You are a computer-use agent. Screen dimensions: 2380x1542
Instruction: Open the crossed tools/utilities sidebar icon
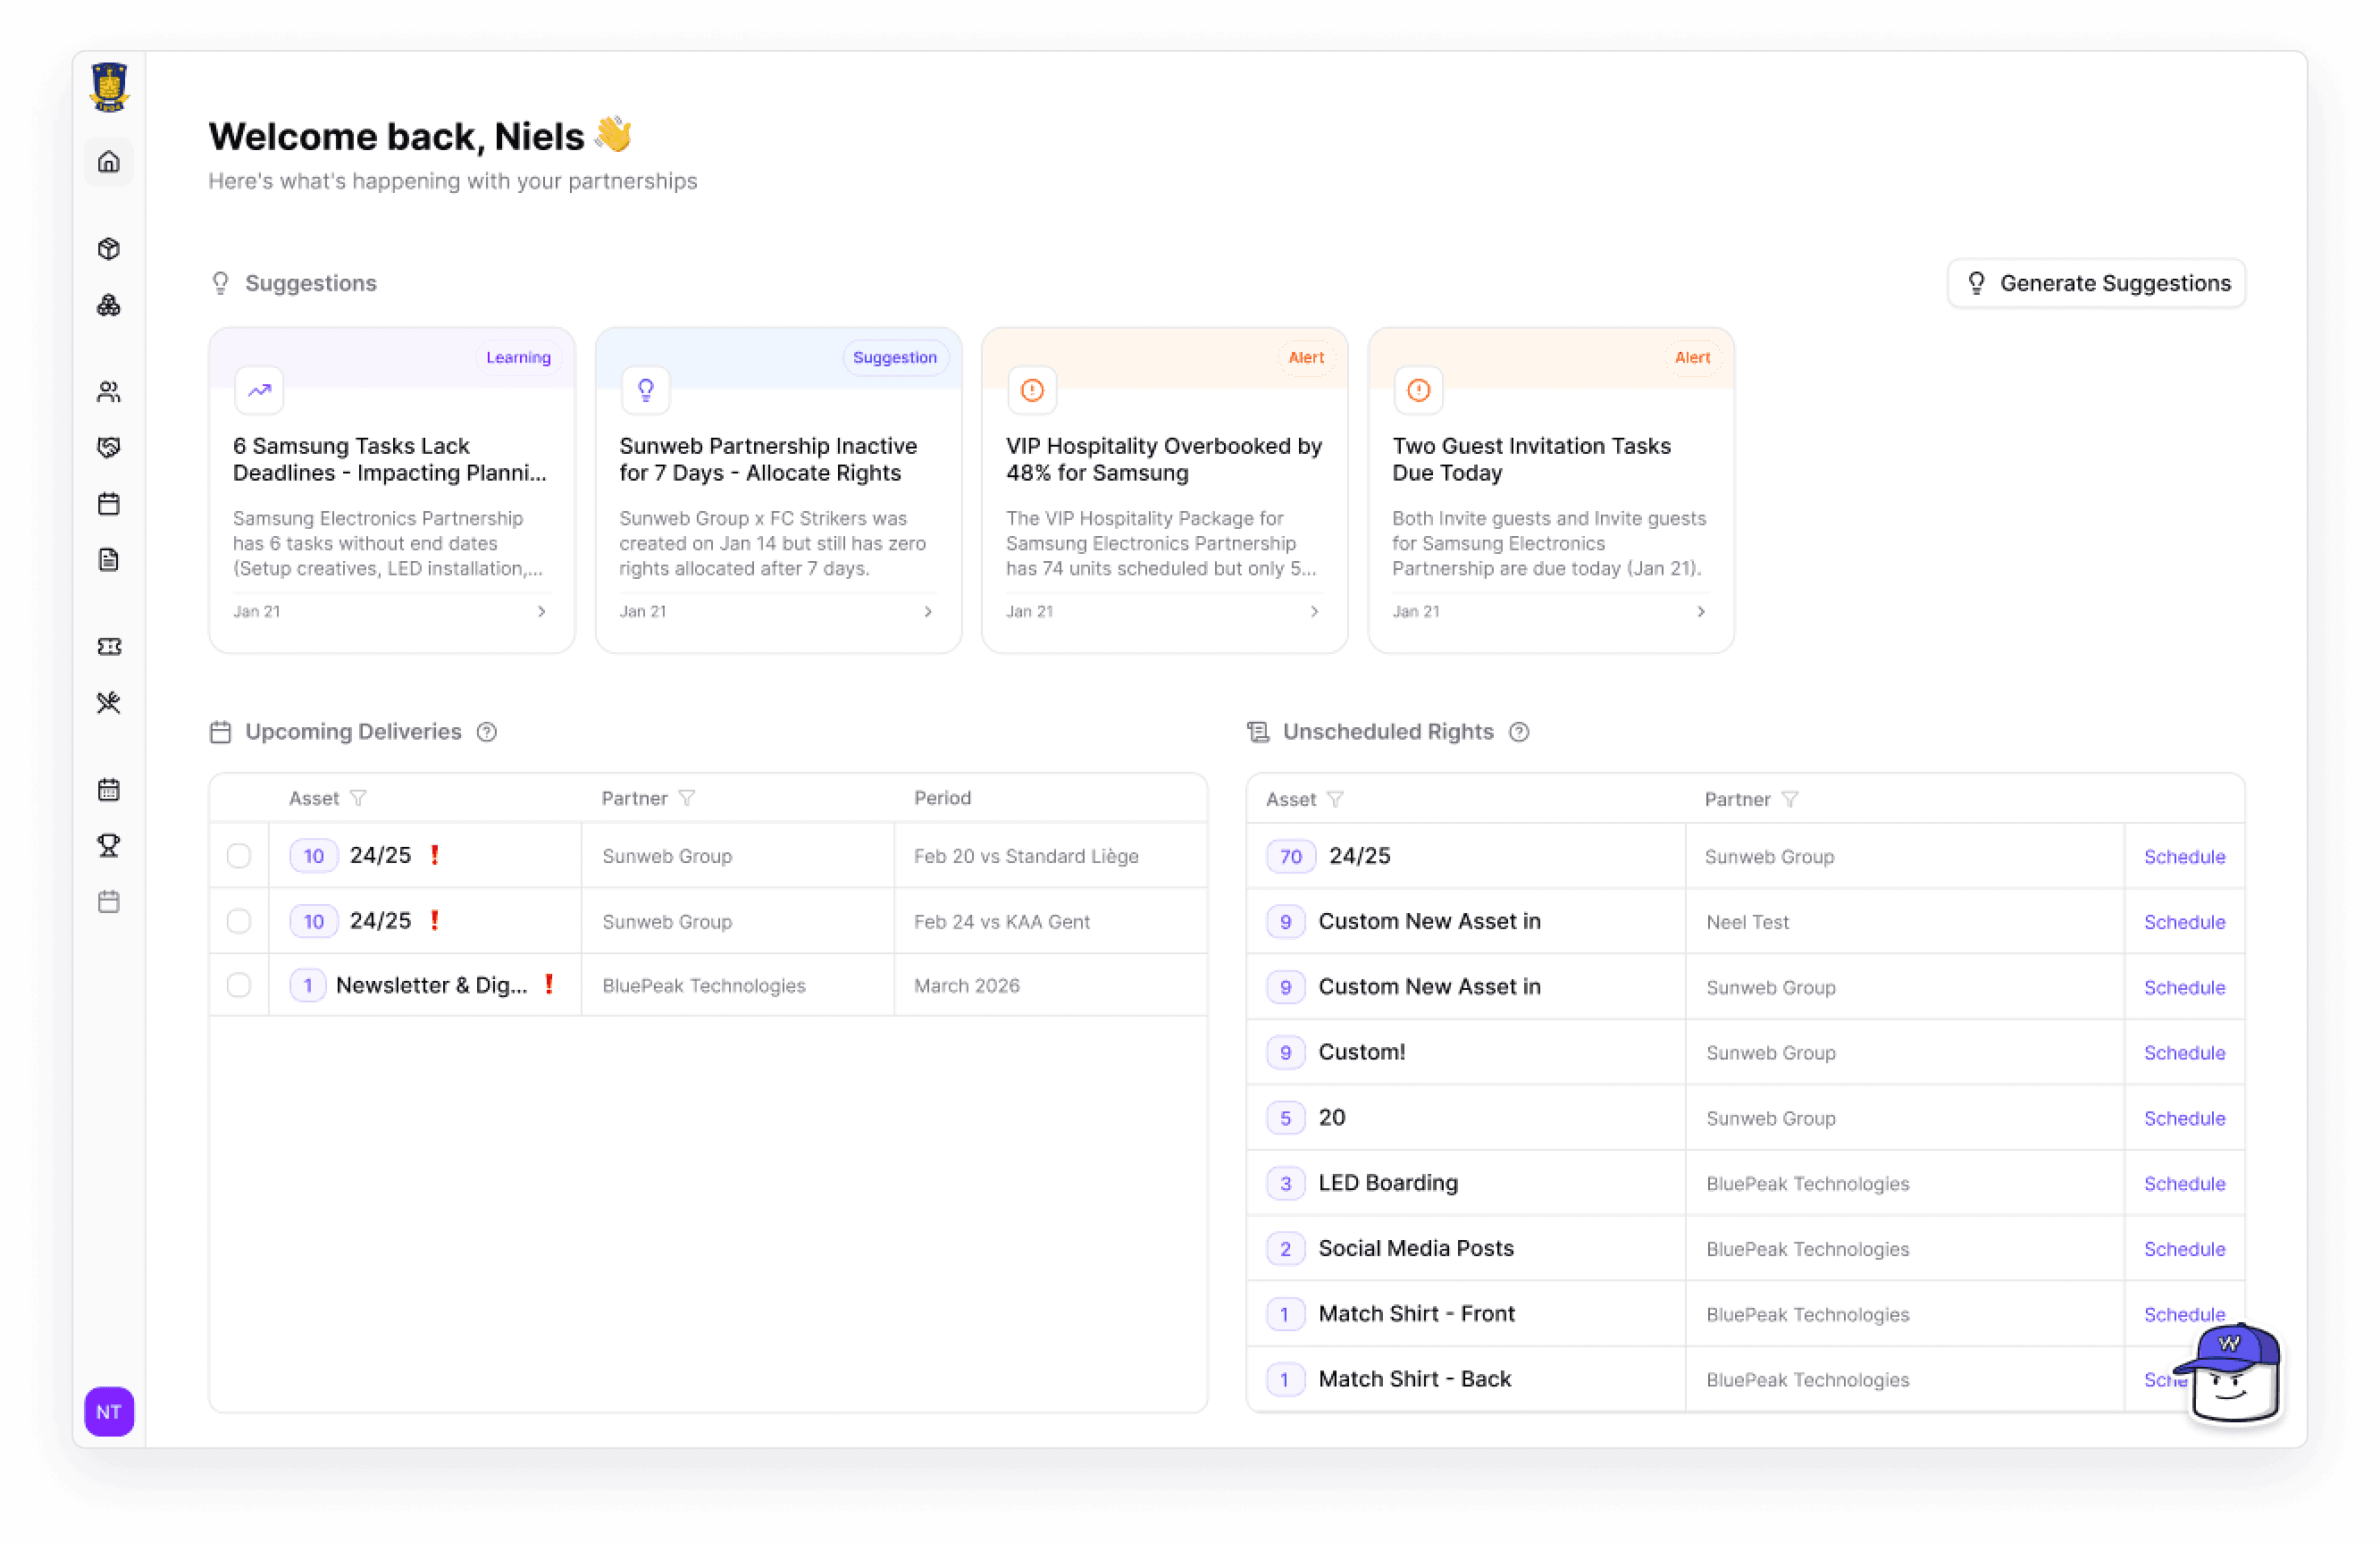tap(108, 702)
